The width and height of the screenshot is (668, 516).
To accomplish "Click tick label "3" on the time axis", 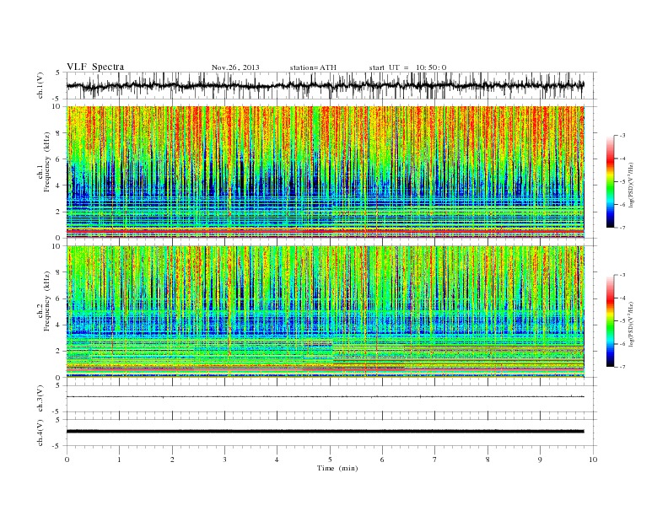I will coord(224,460).
